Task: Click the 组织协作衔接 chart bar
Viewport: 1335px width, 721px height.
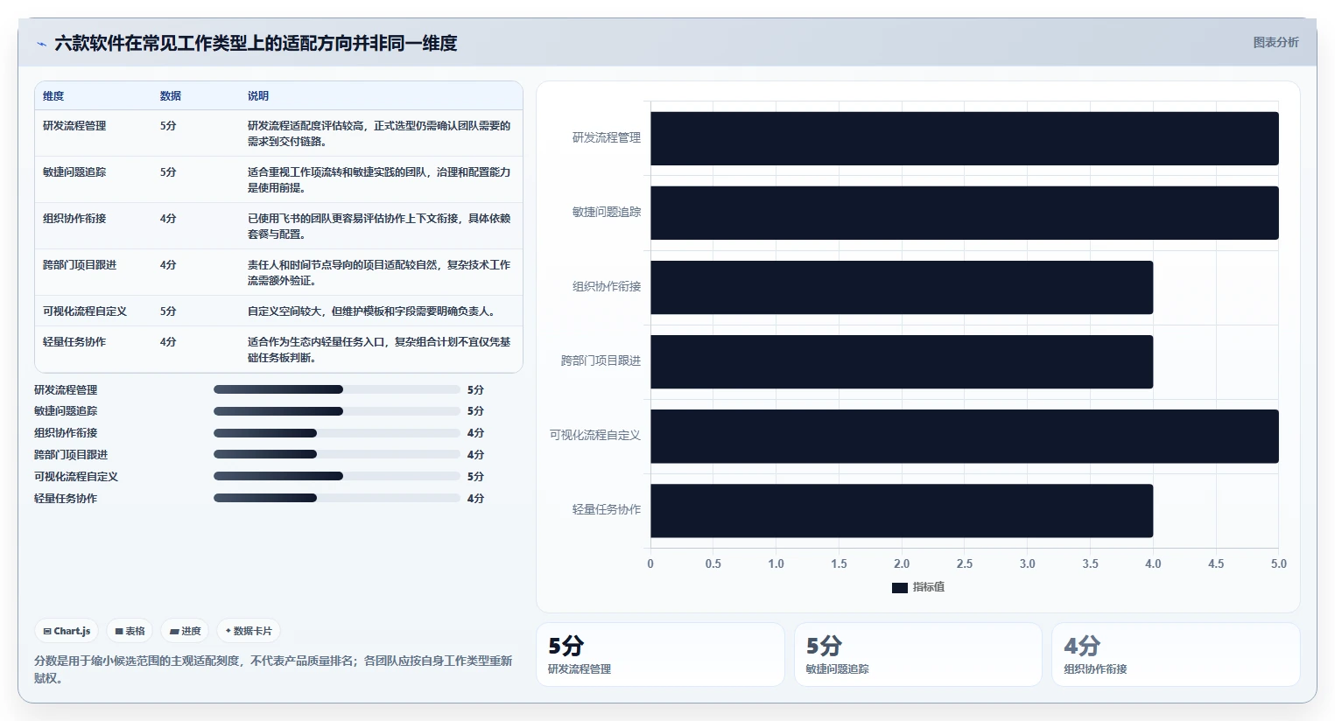Action: pos(902,287)
